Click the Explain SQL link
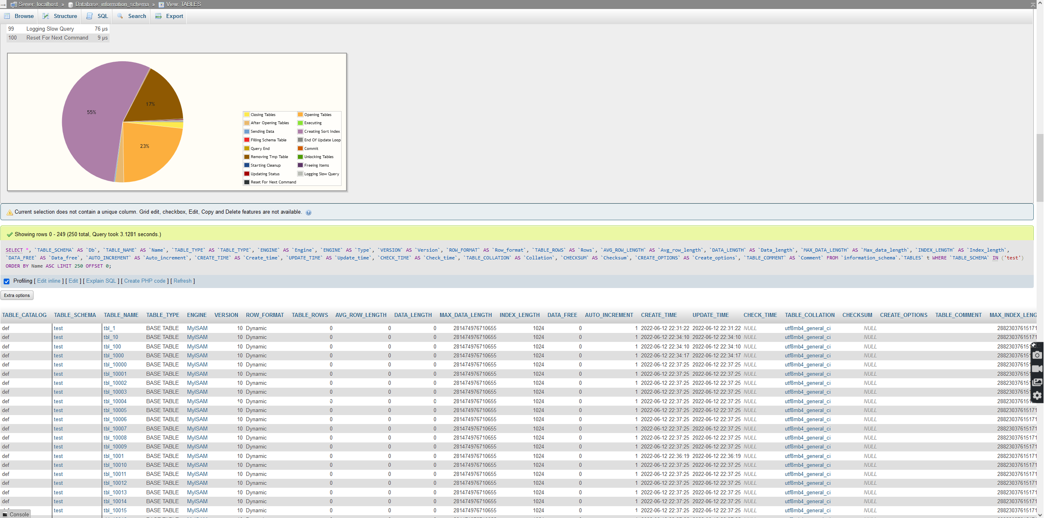This screenshot has height=518, width=1046. pos(101,281)
